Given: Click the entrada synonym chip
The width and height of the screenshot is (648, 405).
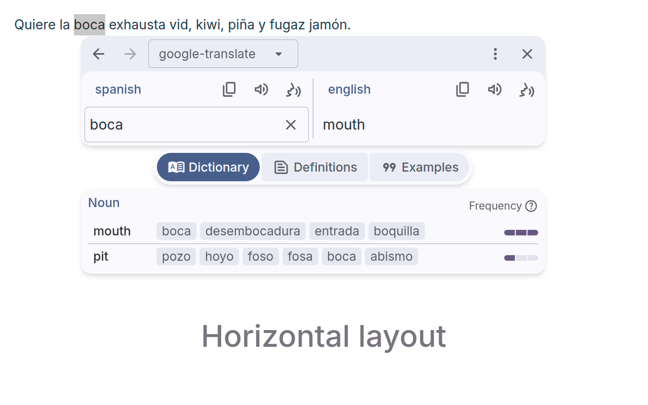Looking at the screenshot, I should coord(337,231).
